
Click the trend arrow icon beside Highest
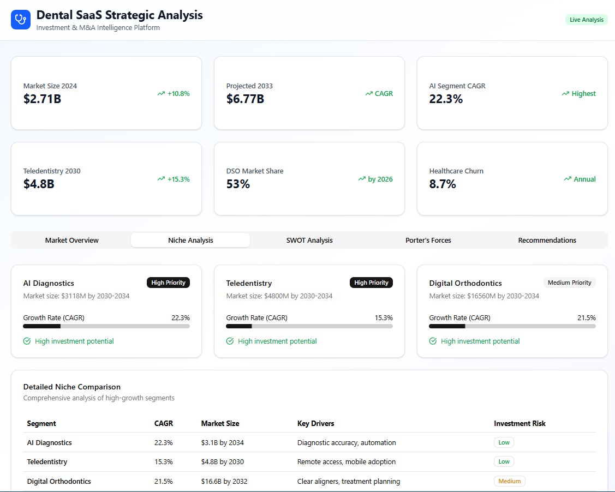(x=565, y=94)
